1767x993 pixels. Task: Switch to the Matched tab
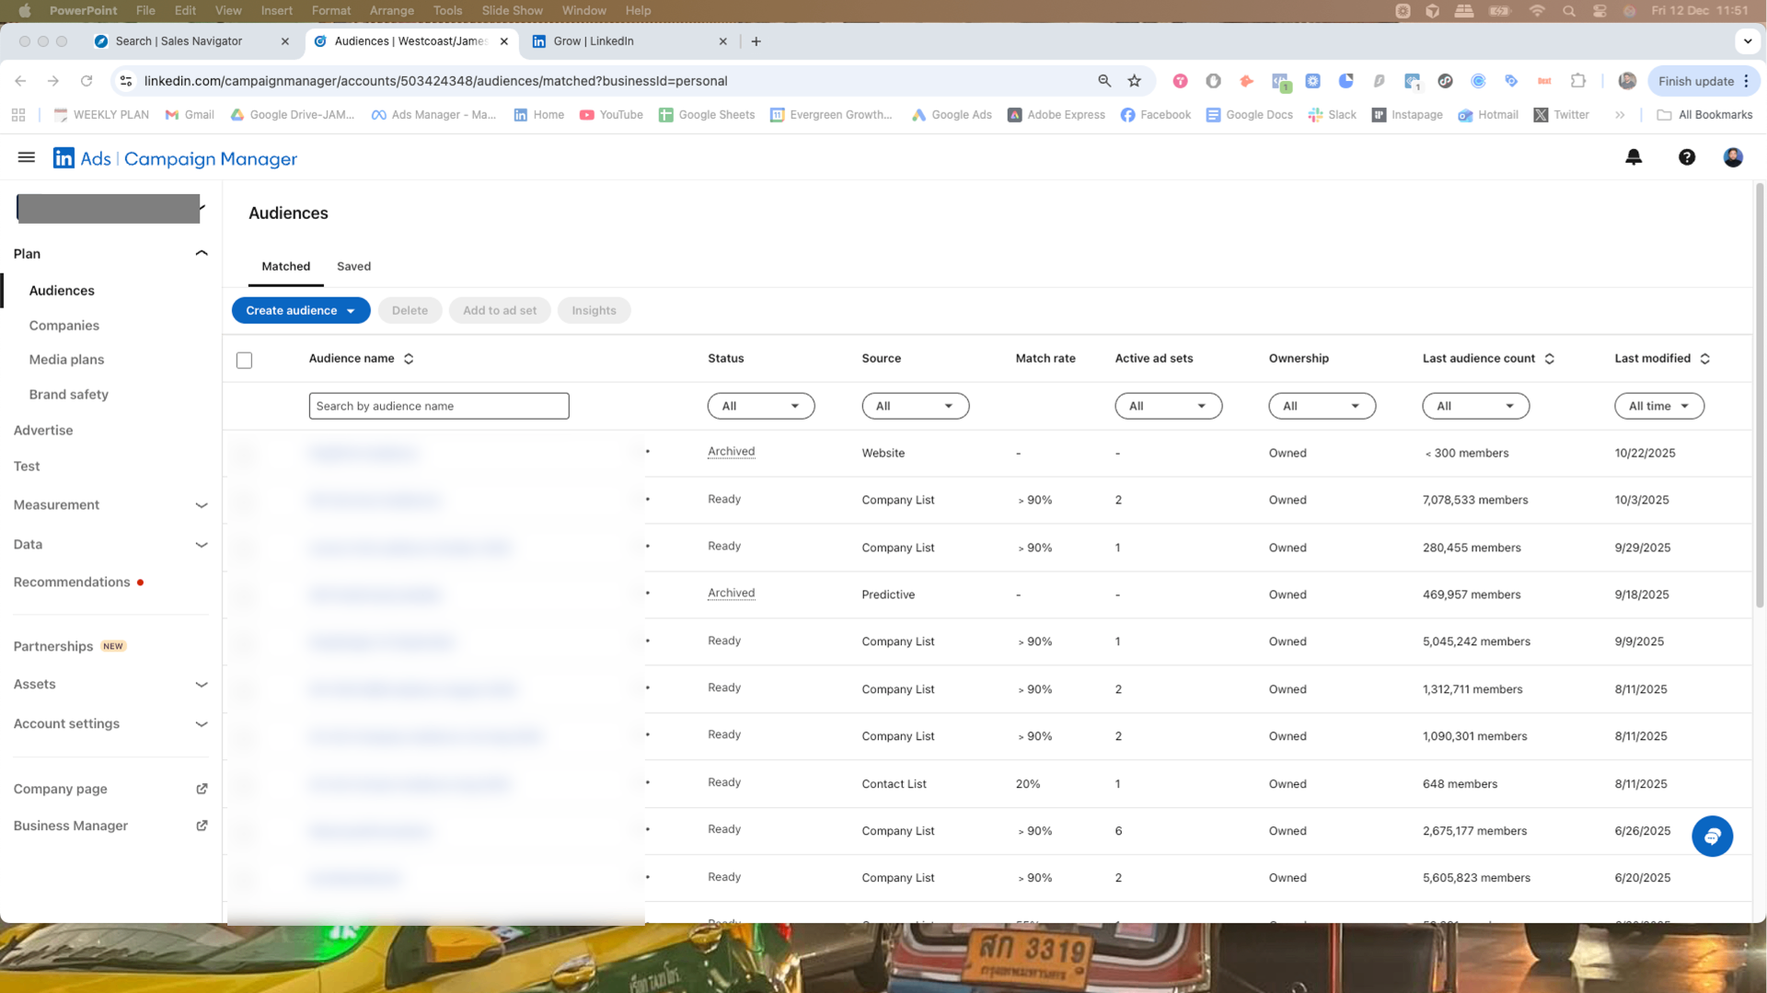(285, 266)
